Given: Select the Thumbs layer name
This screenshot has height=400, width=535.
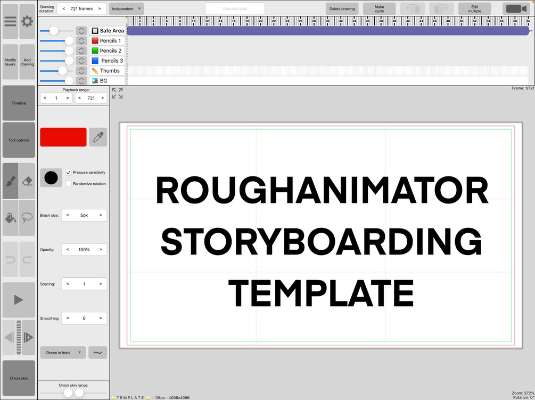Looking at the screenshot, I should 110,71.
